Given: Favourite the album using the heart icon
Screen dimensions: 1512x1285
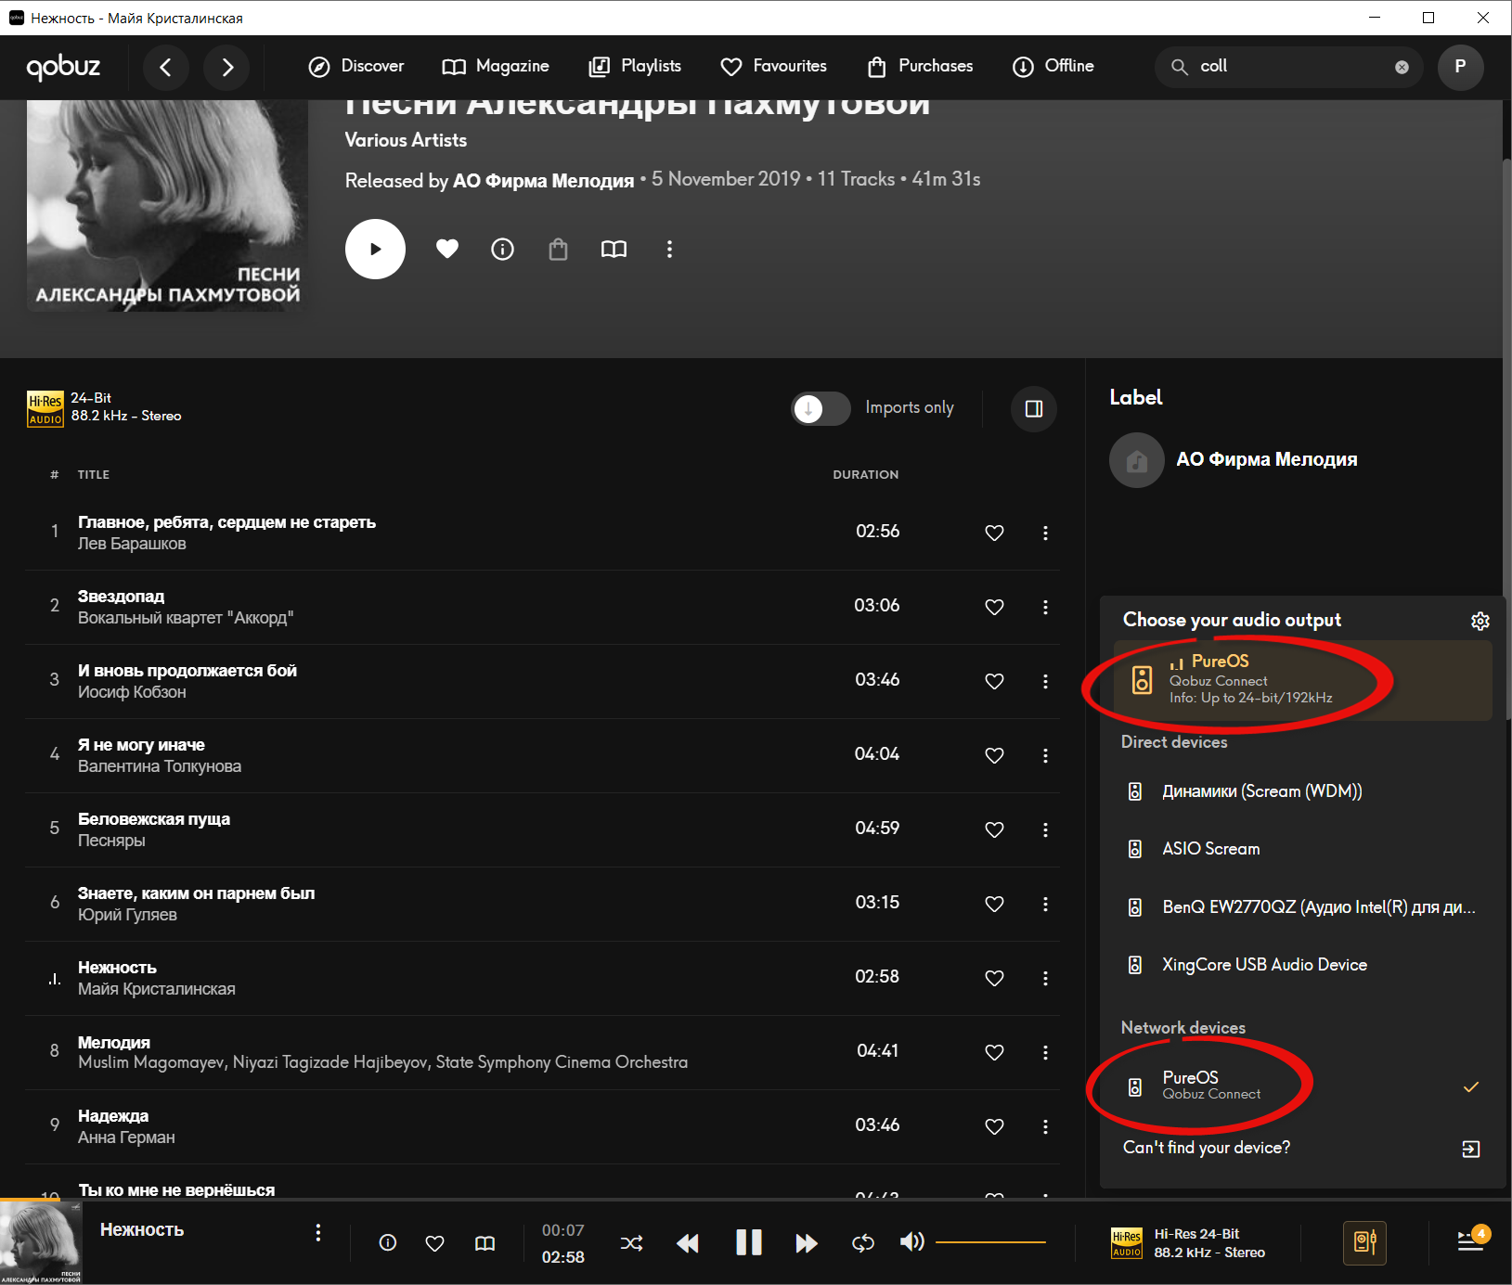Looking at the screenshot, I should tap(447, 249).
